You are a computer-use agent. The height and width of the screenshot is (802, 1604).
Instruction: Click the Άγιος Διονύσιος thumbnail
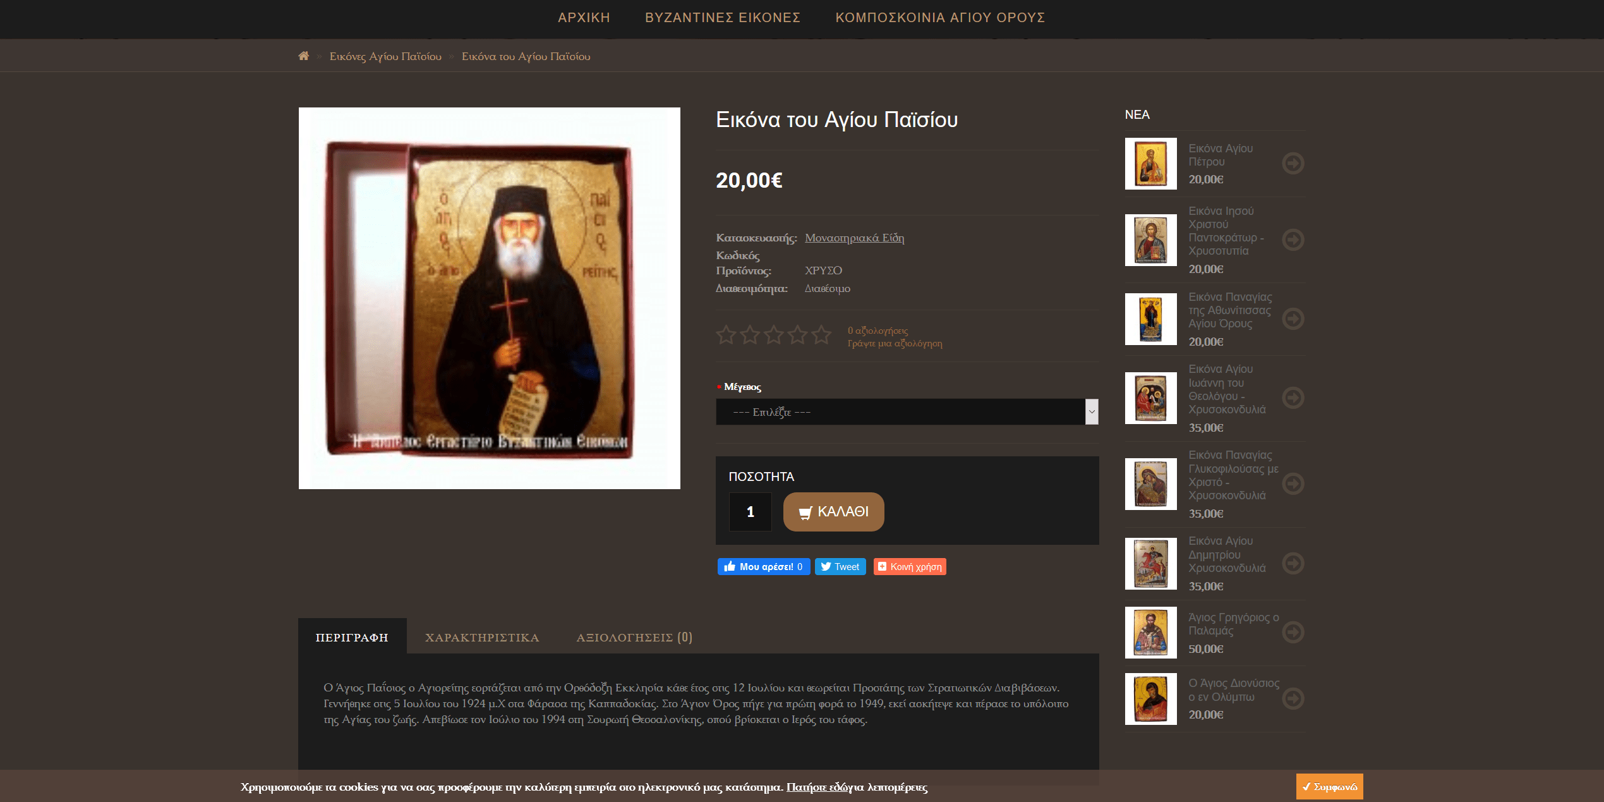click(x=1151, y=699)
